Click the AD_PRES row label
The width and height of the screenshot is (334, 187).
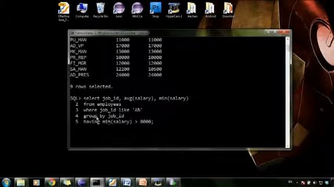pyautogui.click(x=79, y=75)
